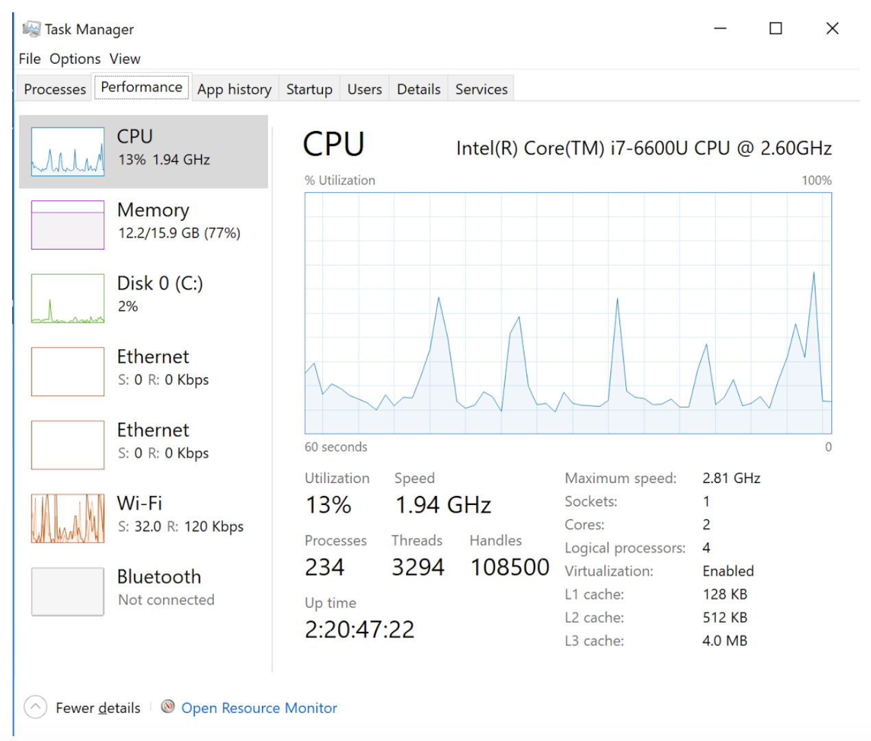Screen dimensions: 871x741
Task: Open the Options menu
Action: (x=75, y=59)
